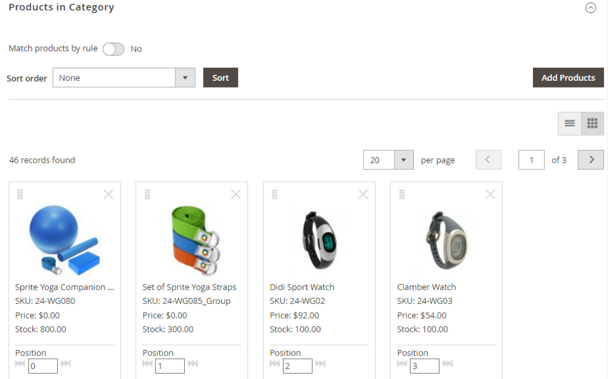Image resolution: width=608 pixels, height=379 pixels.
Task: Move Clamber Watch to top position
Action: [x=401, y=363]
